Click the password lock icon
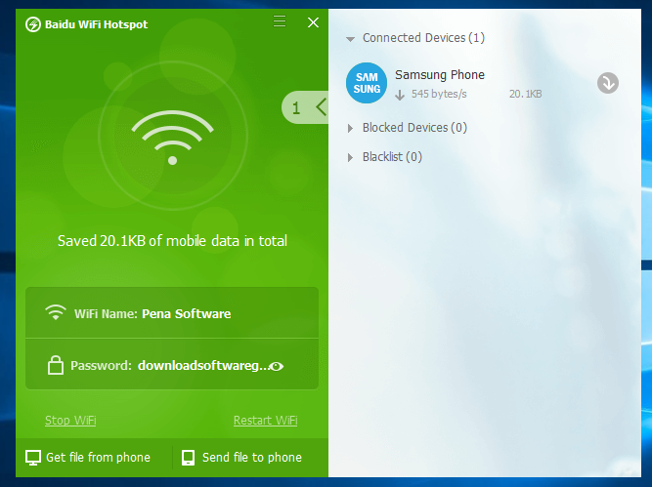 click(x=56, y=365)
